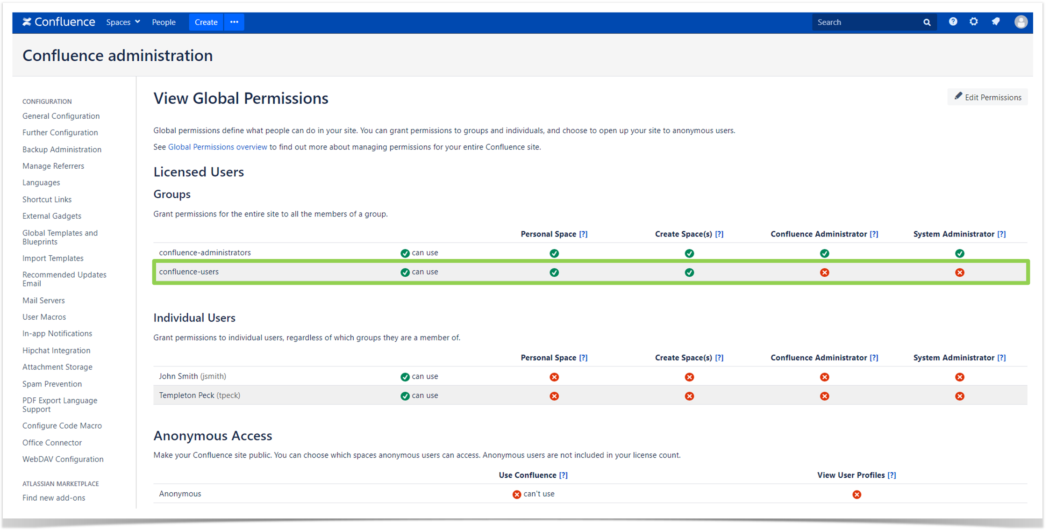Open Attachment Storage in sidebar
This screenshot has width=1049, height=532.
57,367
